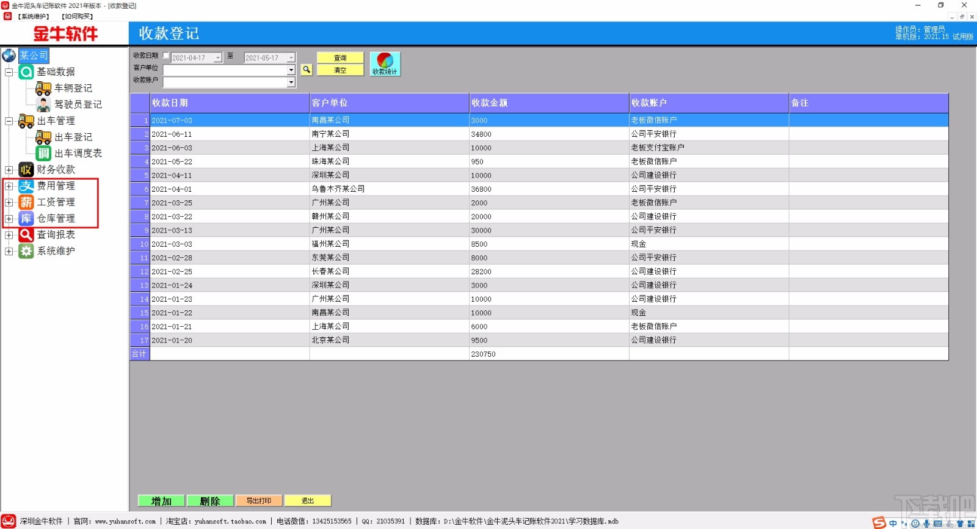The height and width of the screenshot is (529, 977).
Task: Select the 某公司 root tree node
Action: point(34,56)
